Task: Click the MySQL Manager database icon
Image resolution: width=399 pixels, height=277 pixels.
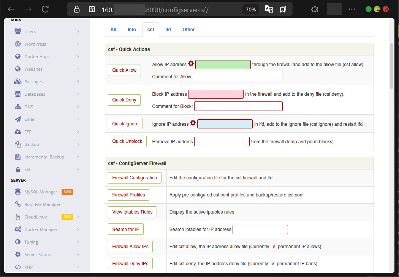Action: pyautogui.click(x=18, y=192)
